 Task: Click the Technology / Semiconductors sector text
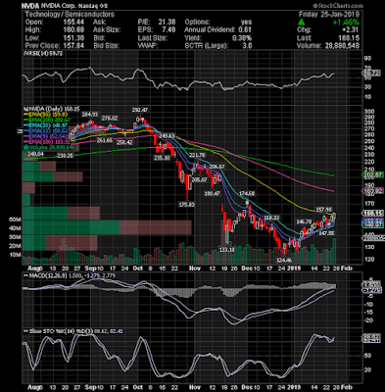click(70, 14)
